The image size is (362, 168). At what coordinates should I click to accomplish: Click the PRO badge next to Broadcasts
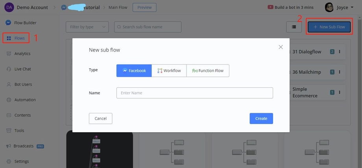point(40,146)
